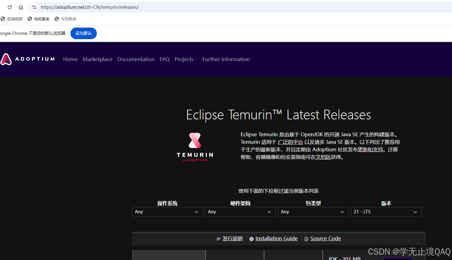The width and height of the screenshot is (452, 260).
Task: Click the Eclipse Temurin Latest Releases heading
Action: (x=278, y=115)
